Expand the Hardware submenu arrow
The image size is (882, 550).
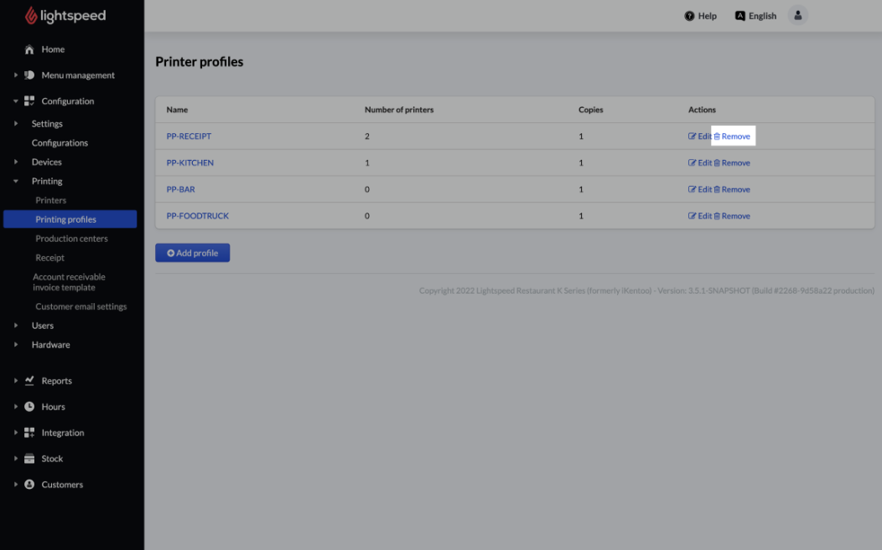pos(15,345)
